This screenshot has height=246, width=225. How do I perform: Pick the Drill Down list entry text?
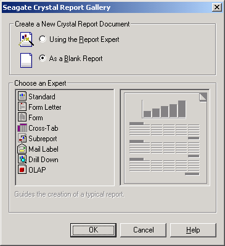(x=43, y=160)
